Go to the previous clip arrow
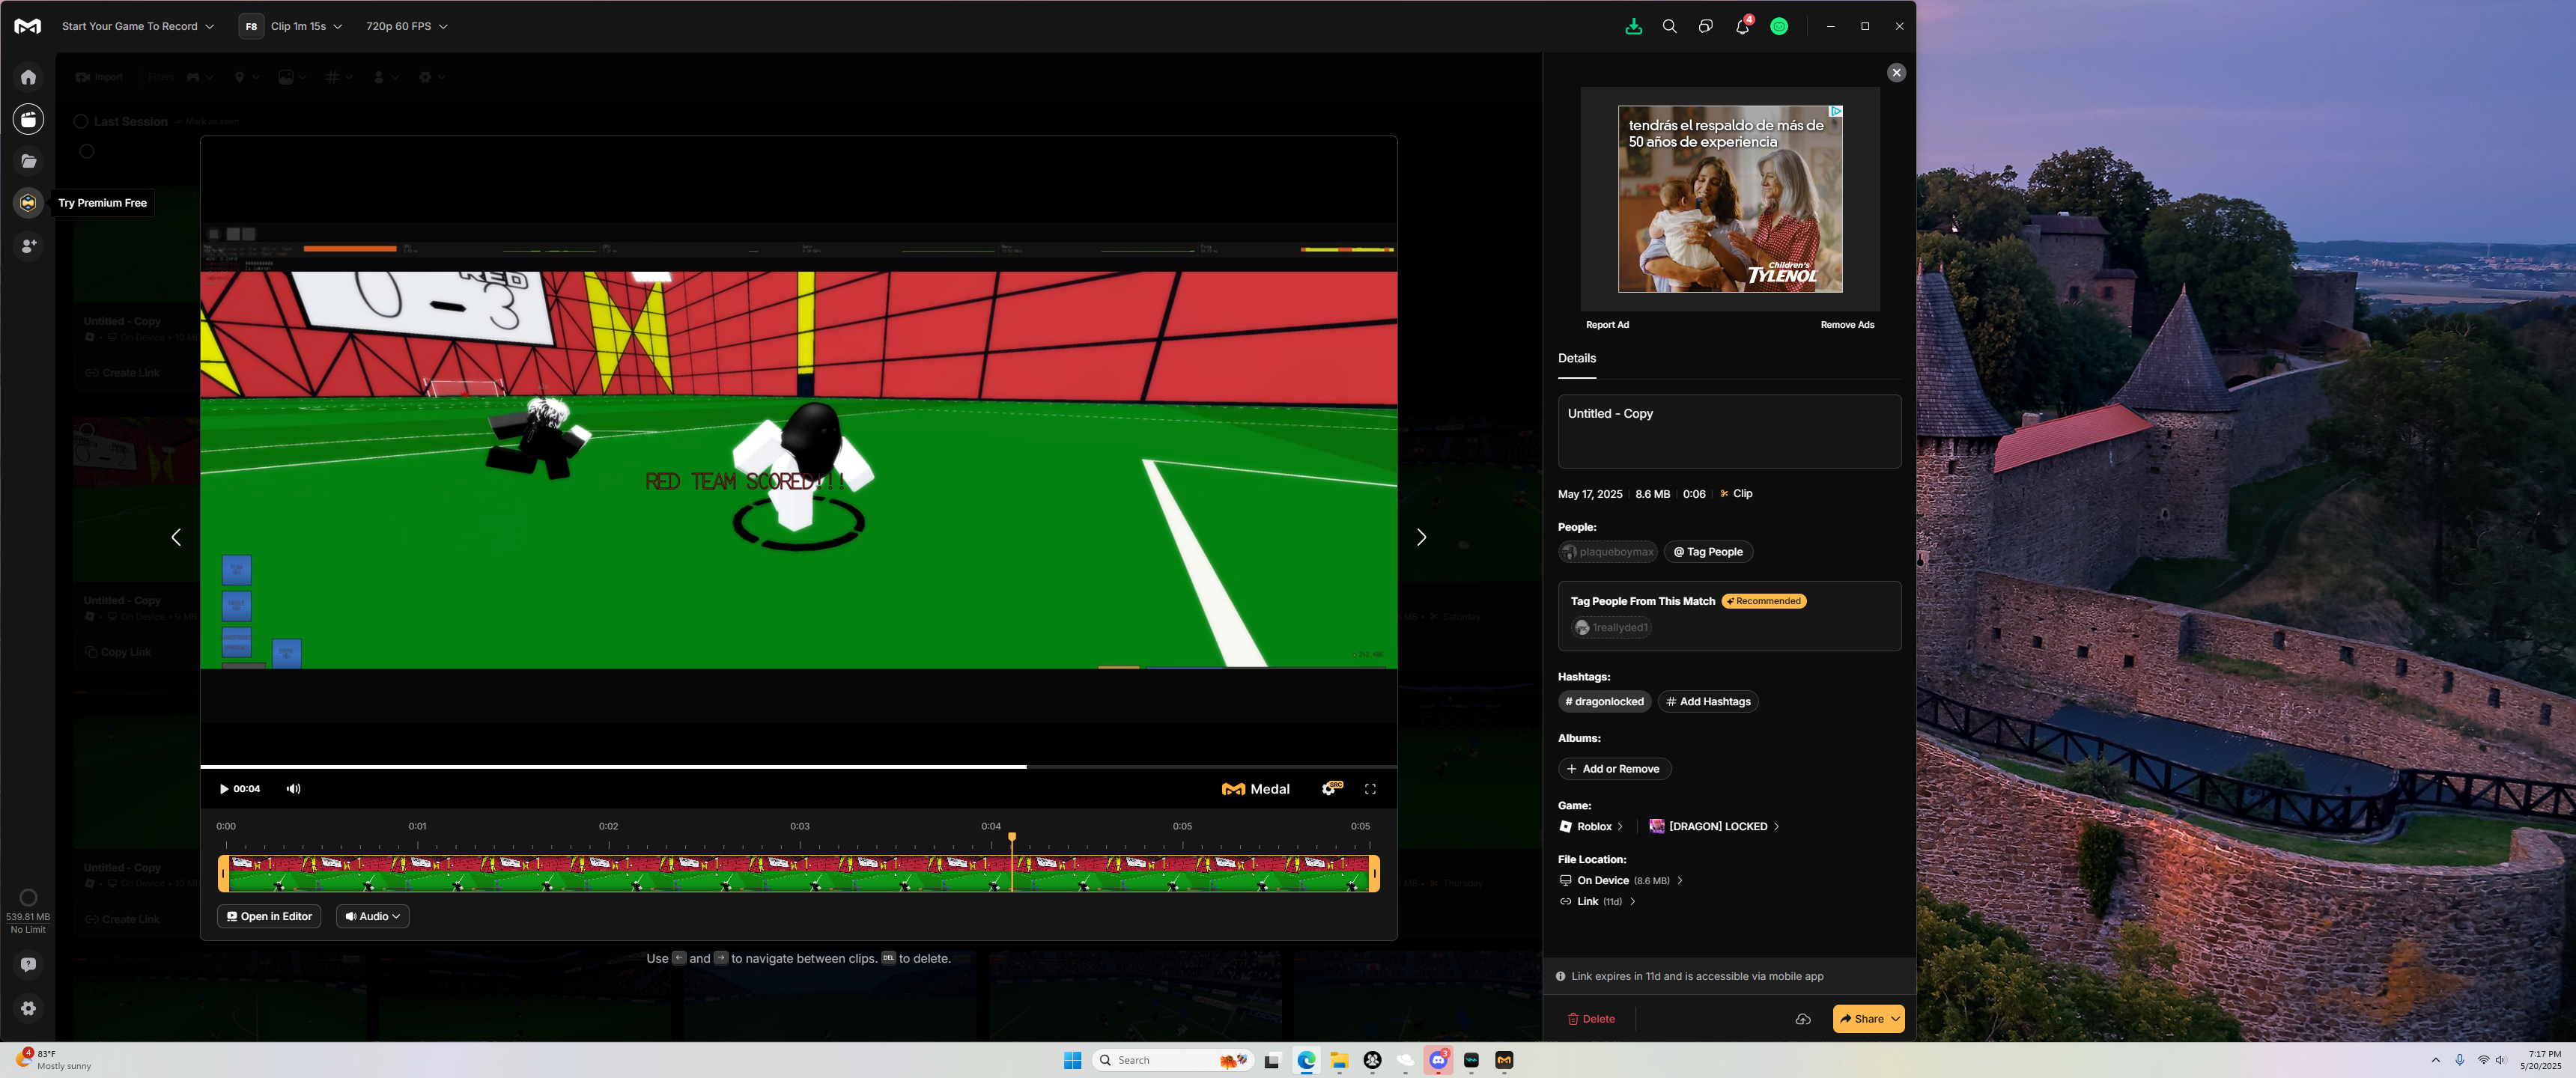This screenshot has width=2576, height=1078. 176,538
